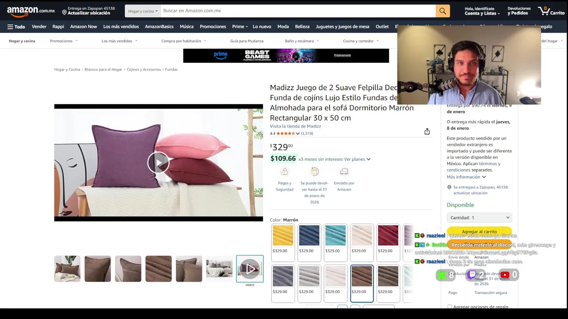Viewport: 568px width, 319px height.
Task: Click the Enviado por Amazon truck icon
Action: click(x=344, y=171)
